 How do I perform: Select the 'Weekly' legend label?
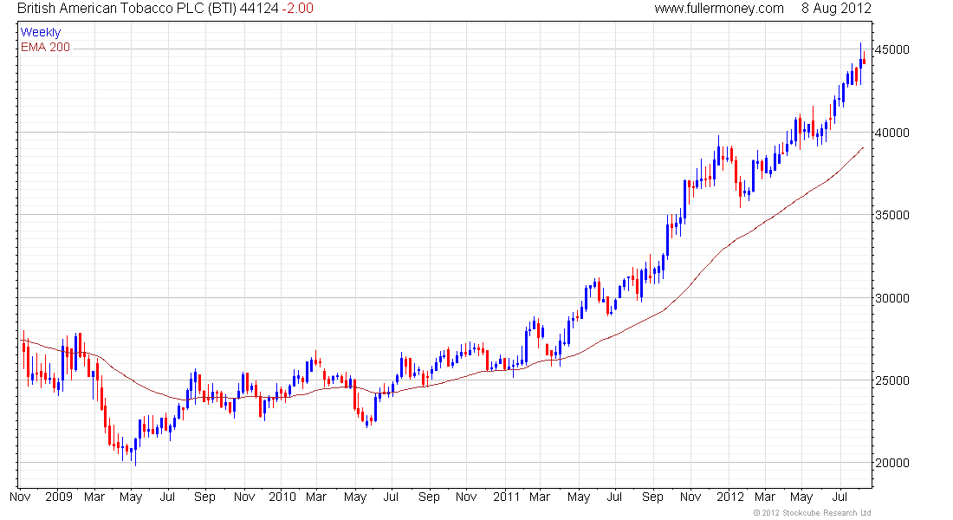(x=41, y=32)
